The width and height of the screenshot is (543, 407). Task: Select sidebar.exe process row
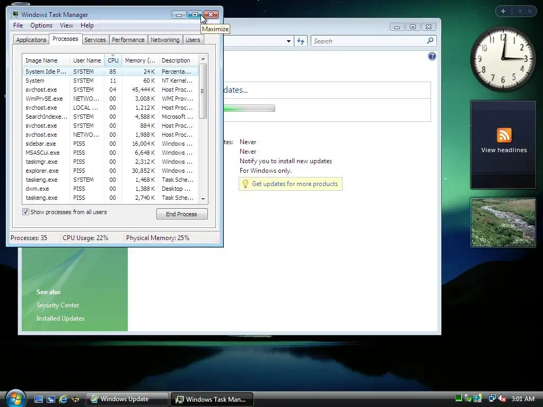(110, 144)
